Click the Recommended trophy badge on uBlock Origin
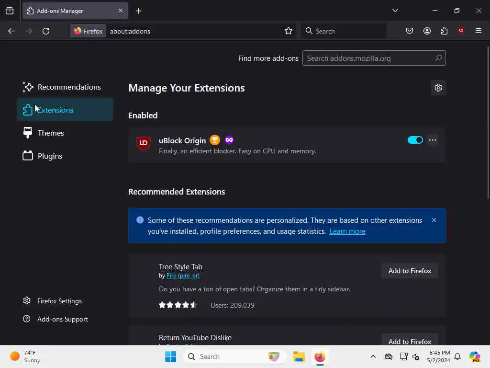Viewport: 490px width, 368px height. [x=215, y=140]
